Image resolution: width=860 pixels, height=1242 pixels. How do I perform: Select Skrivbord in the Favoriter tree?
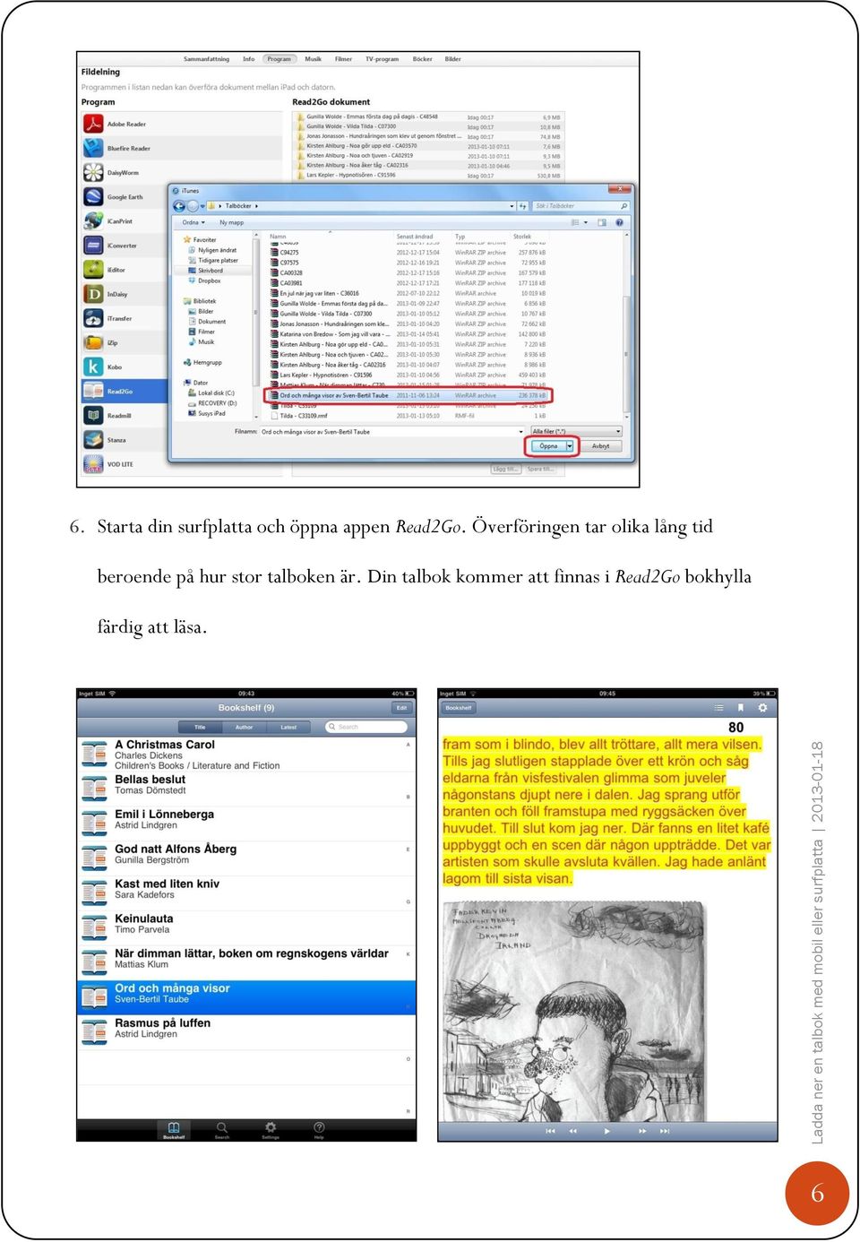[x=211, y=271]
